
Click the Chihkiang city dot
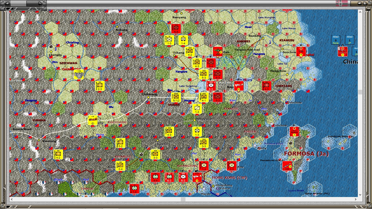click(148, 97)
